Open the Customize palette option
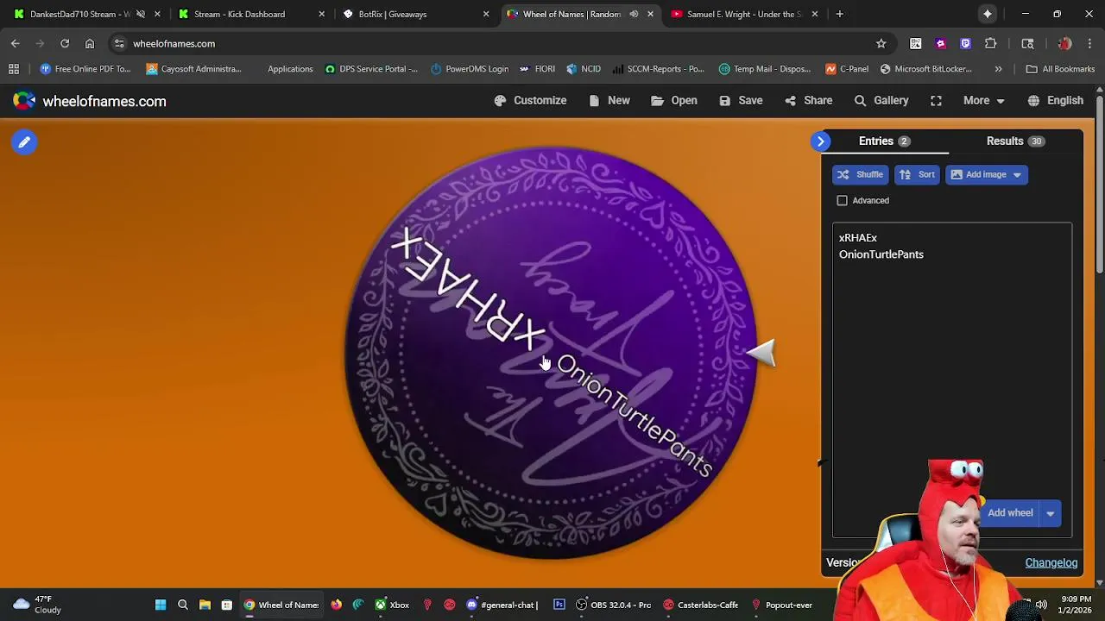This screenshot has height=621, width=1105. (x=530, y=101)
